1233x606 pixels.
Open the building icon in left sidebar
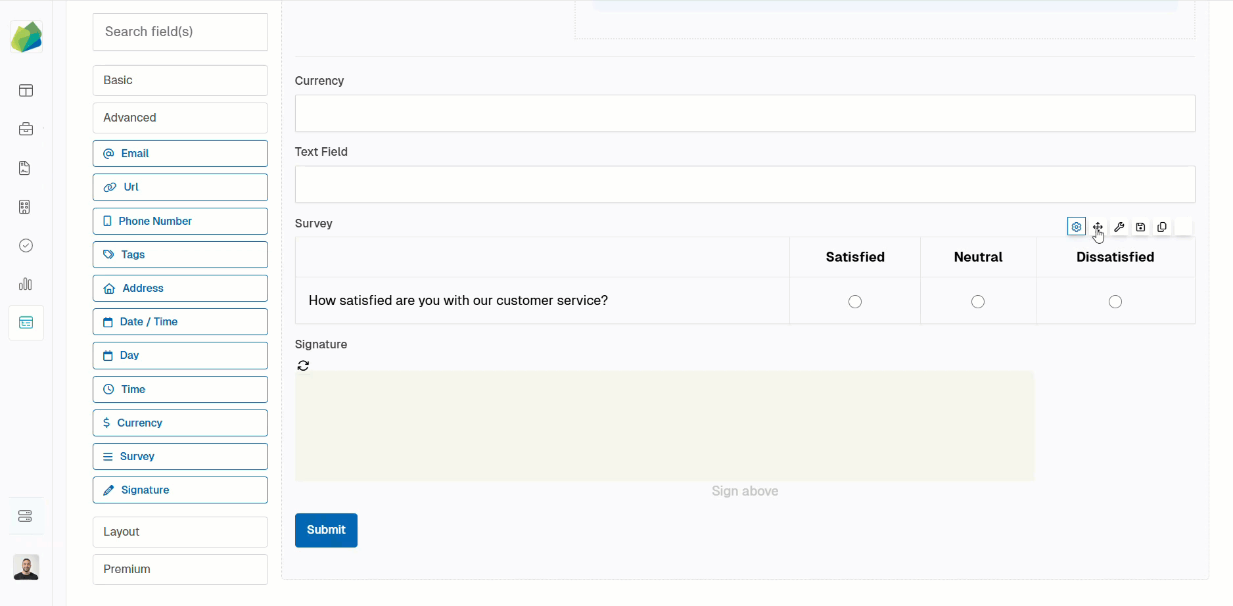click(26, 207)
